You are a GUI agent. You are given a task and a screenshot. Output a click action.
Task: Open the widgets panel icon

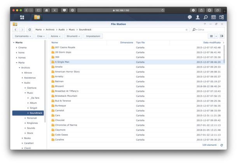(x=213, y=17)
